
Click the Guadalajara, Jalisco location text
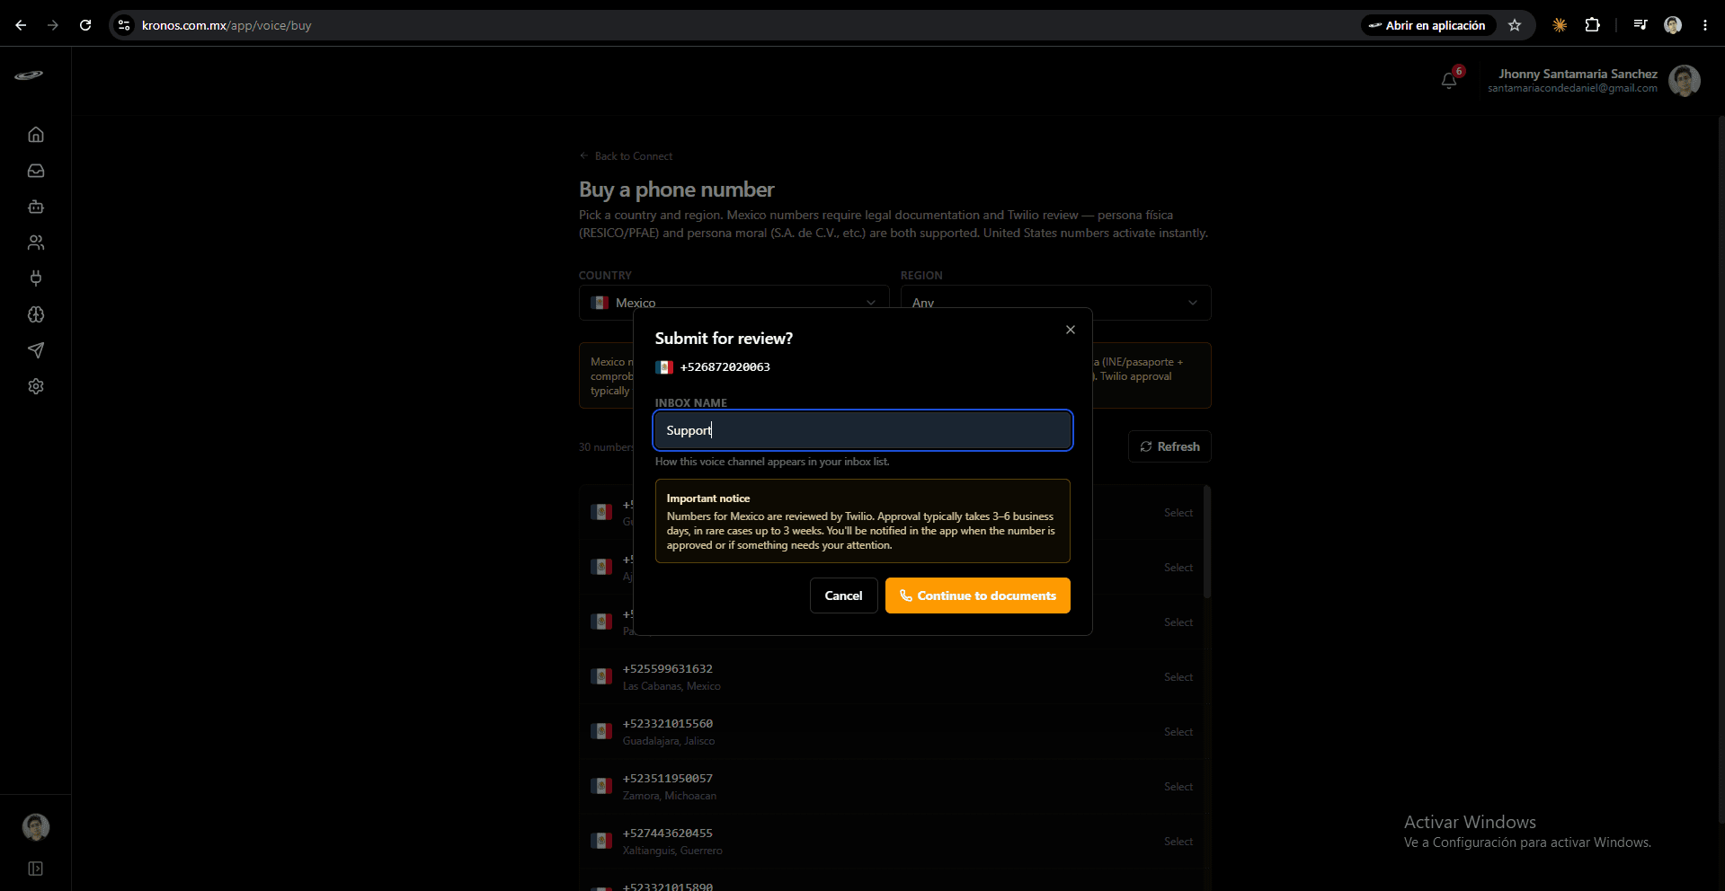(669, 741)
